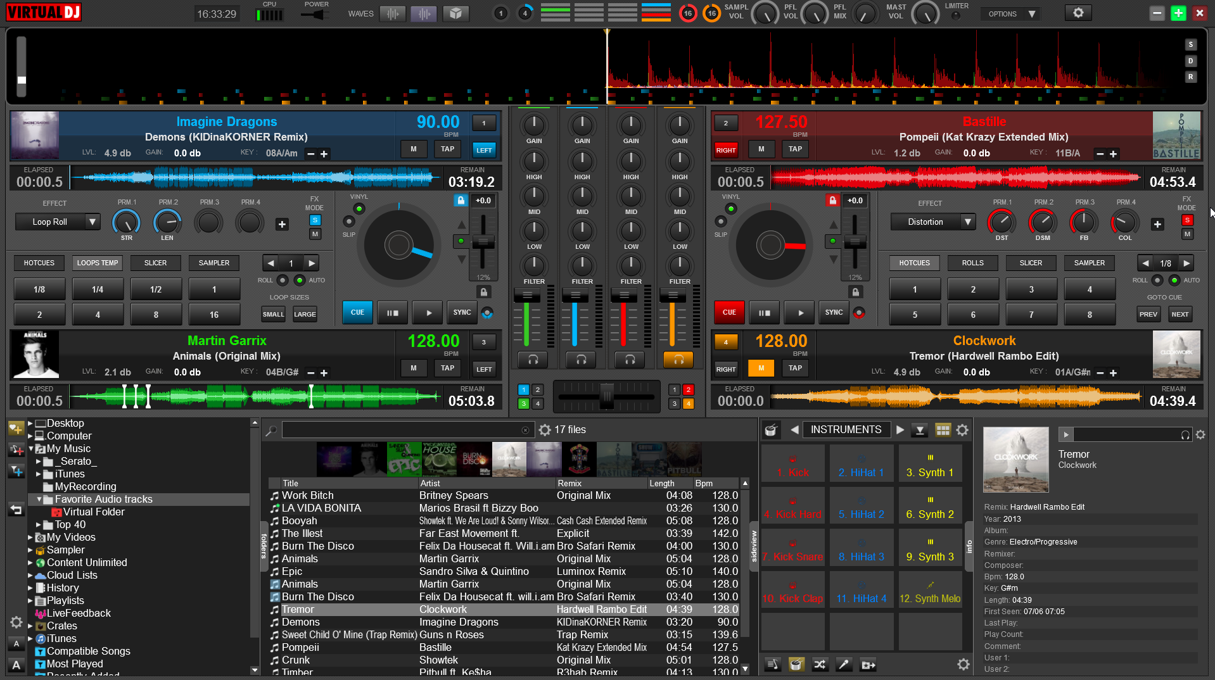Click the playlist note icon below sampler pads
Image resolution: width=1215 pixels, height=680 pixels.
coord(772,664)
